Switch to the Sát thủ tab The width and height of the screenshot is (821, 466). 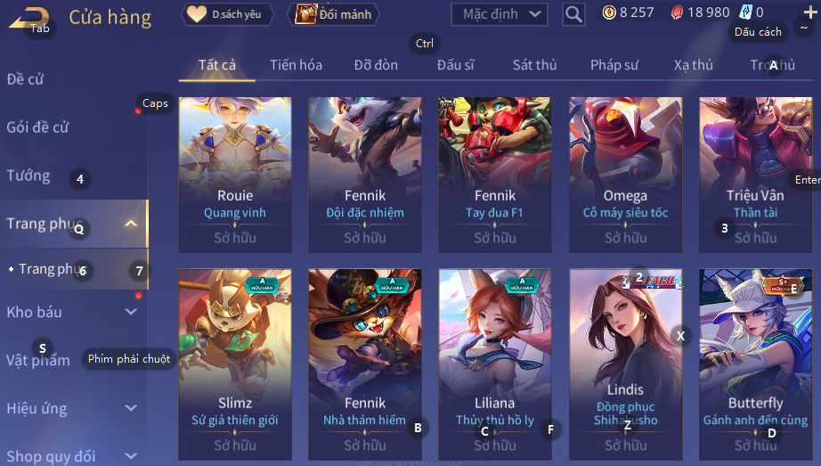[534, 65]
